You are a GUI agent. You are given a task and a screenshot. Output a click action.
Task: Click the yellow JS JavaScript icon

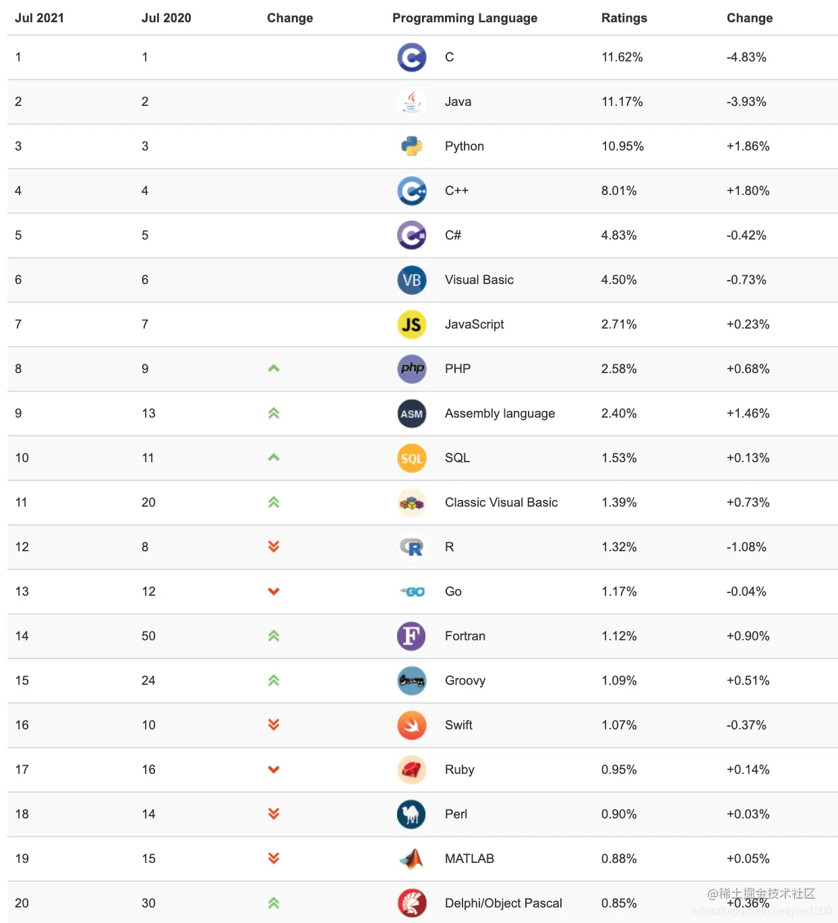tap(411, 325)
